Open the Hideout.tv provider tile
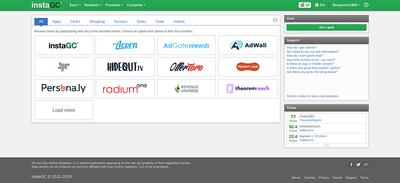 click(x=125, y=67)
